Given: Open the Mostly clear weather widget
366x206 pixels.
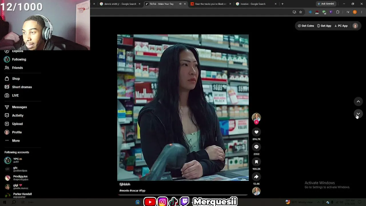Looking at the screenshot, I should pos(299,202).
